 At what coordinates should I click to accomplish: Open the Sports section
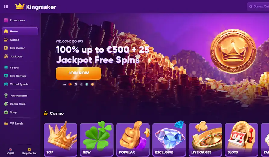pos(14,68)
